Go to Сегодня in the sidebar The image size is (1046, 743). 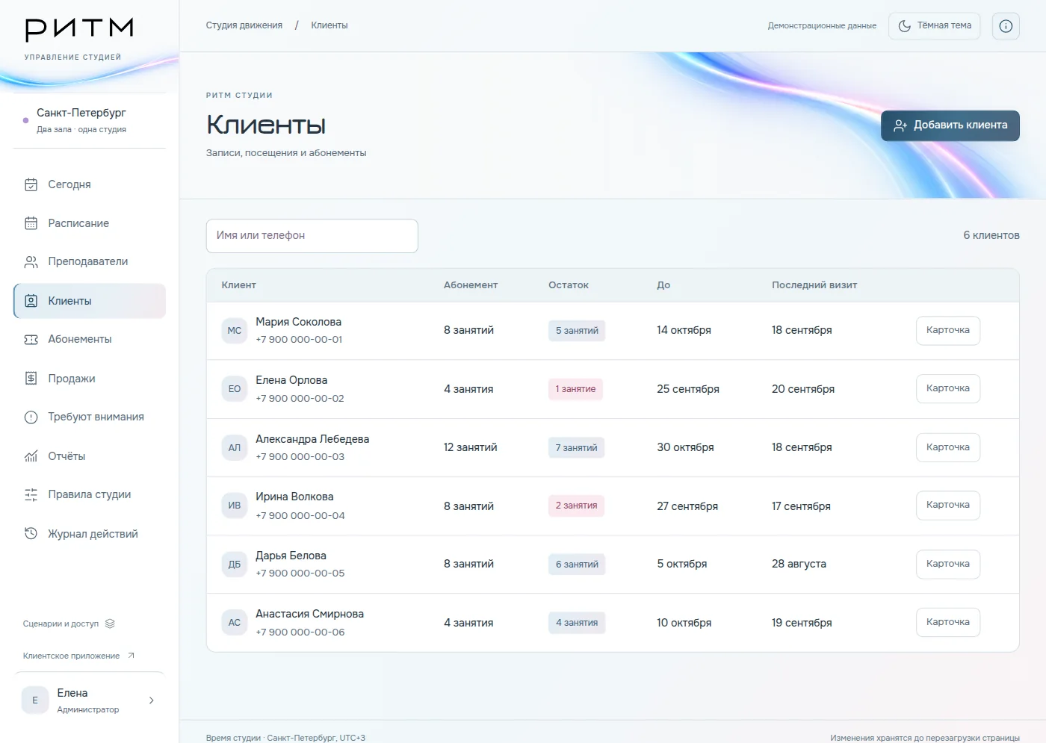[89, 184]
